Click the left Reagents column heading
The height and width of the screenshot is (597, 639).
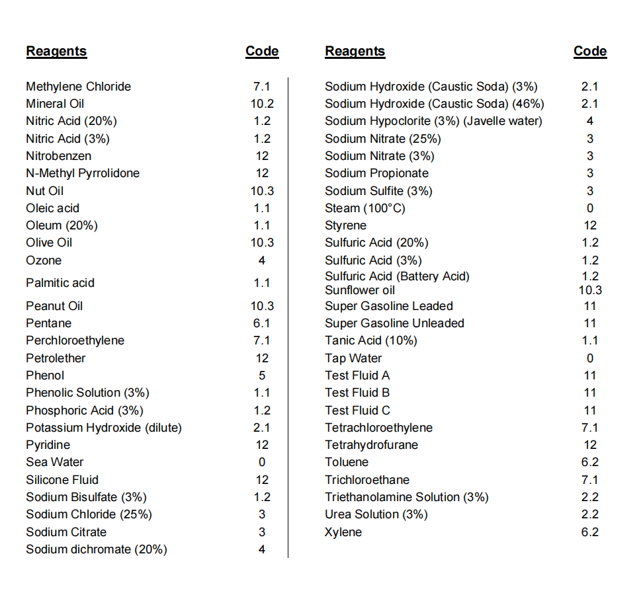pyautogui.click(x=56, y=52)
